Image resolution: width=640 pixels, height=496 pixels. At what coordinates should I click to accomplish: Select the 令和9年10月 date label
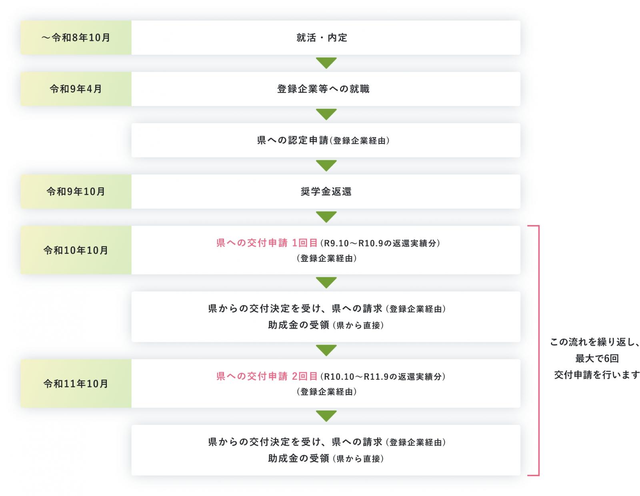[76, 191]
